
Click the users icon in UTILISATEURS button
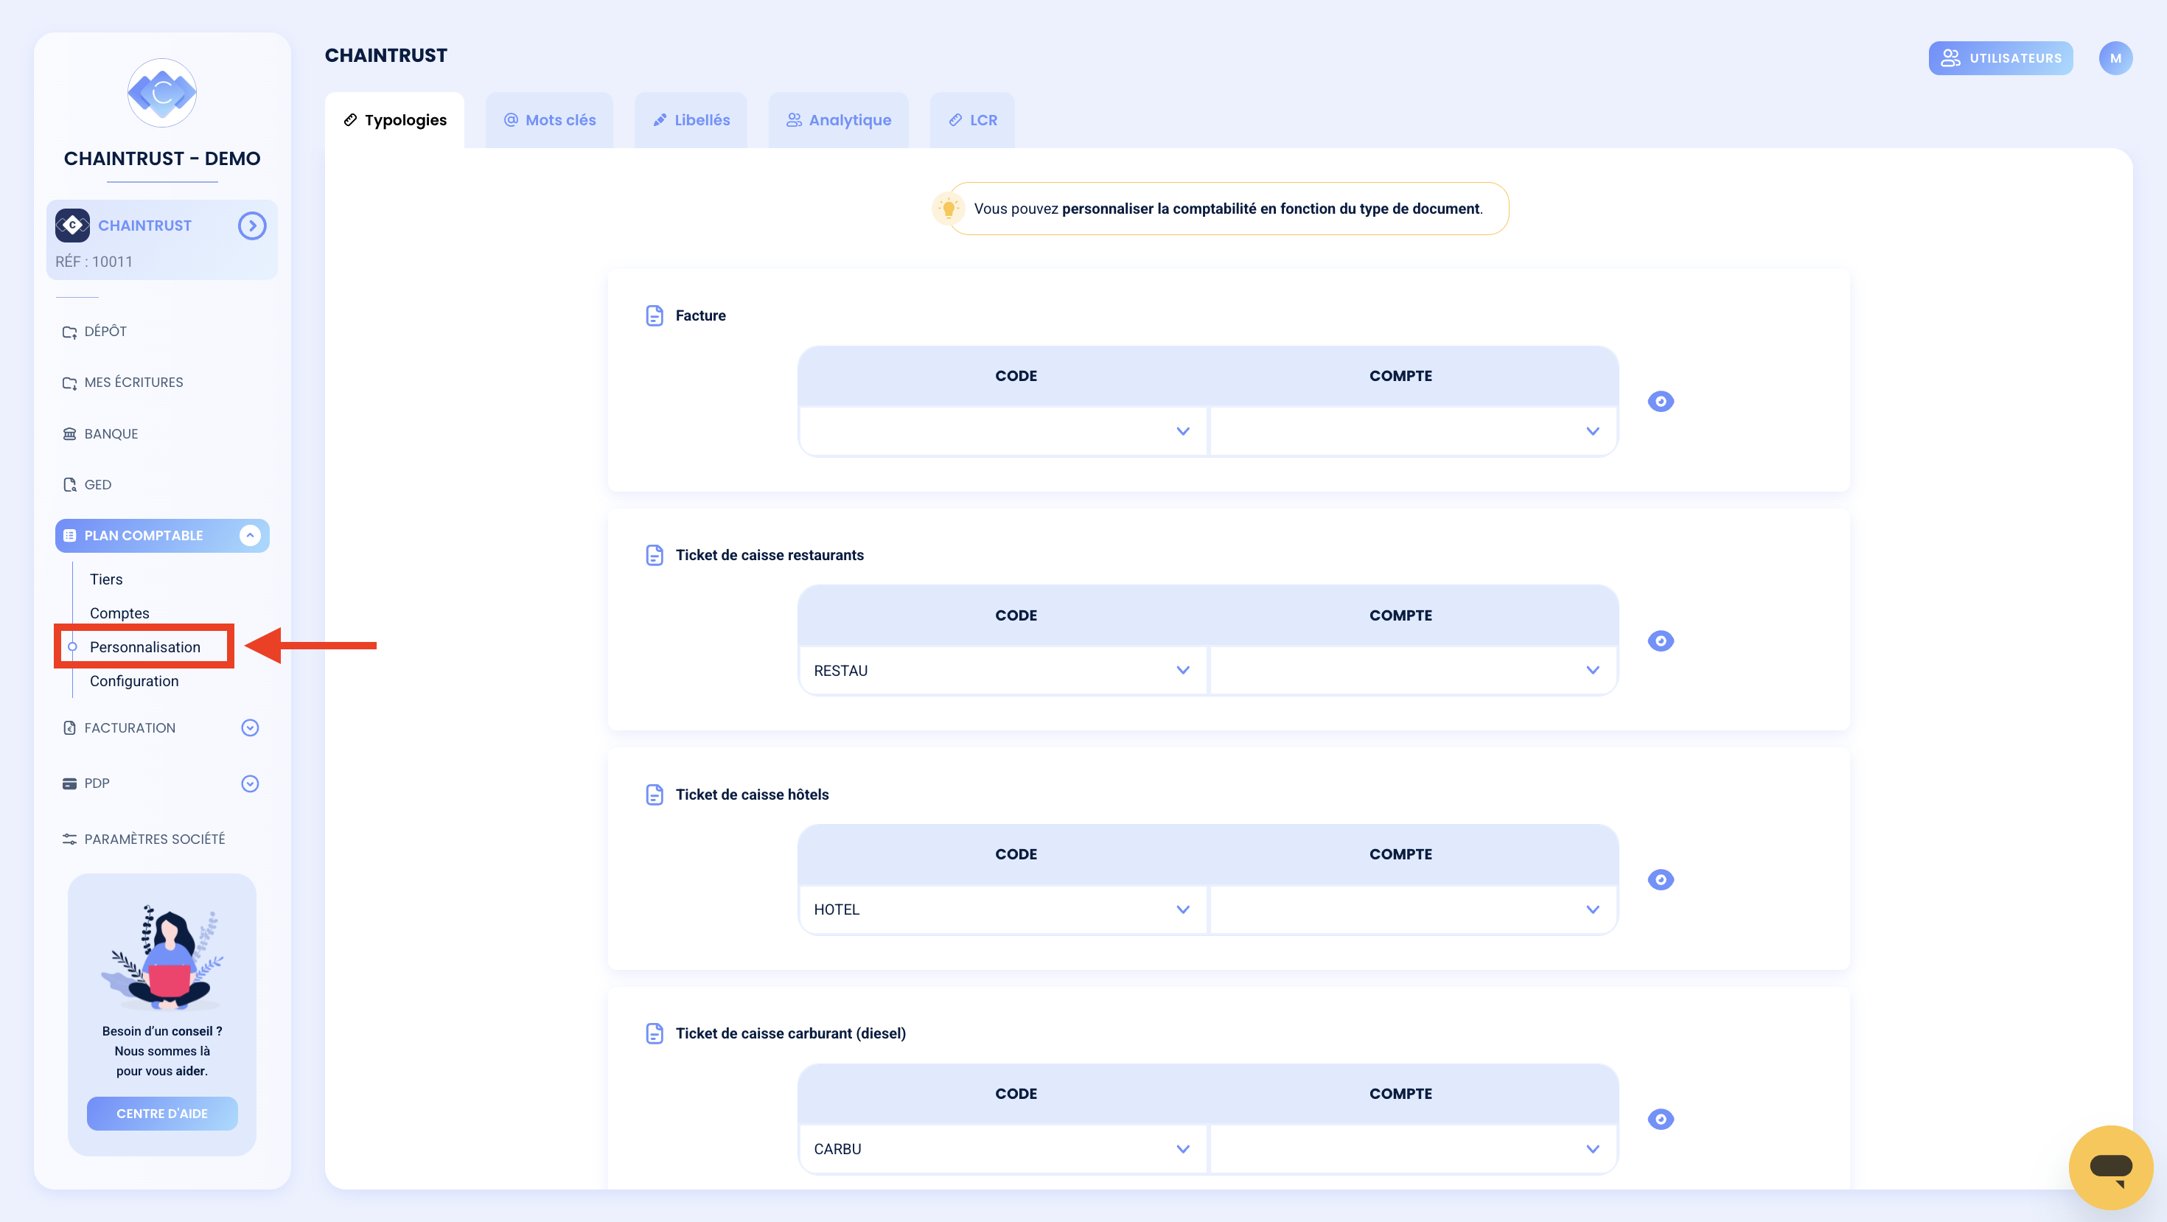1951,58
